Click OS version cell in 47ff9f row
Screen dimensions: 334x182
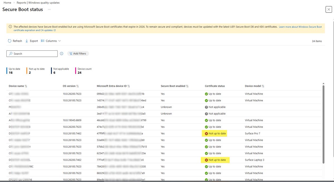72,134
